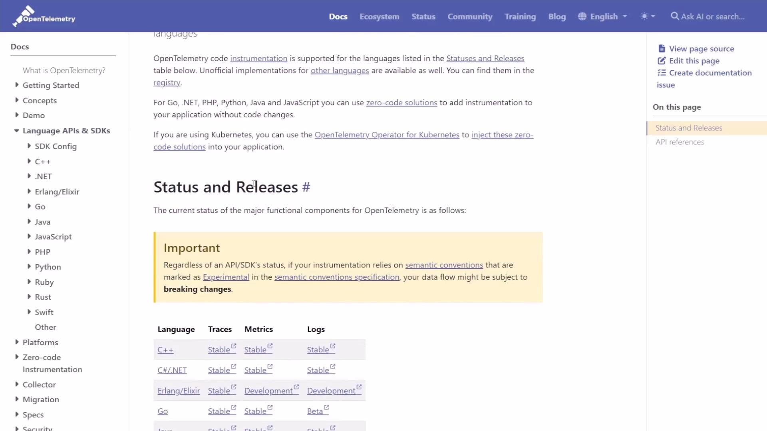
Task: Click external link icon on Erlang/Elixir Logs Development
Action: click(x=359, y=387)
